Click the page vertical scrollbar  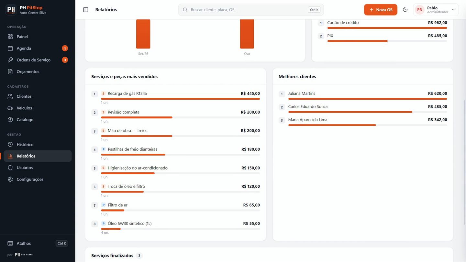tap(464, 162)
